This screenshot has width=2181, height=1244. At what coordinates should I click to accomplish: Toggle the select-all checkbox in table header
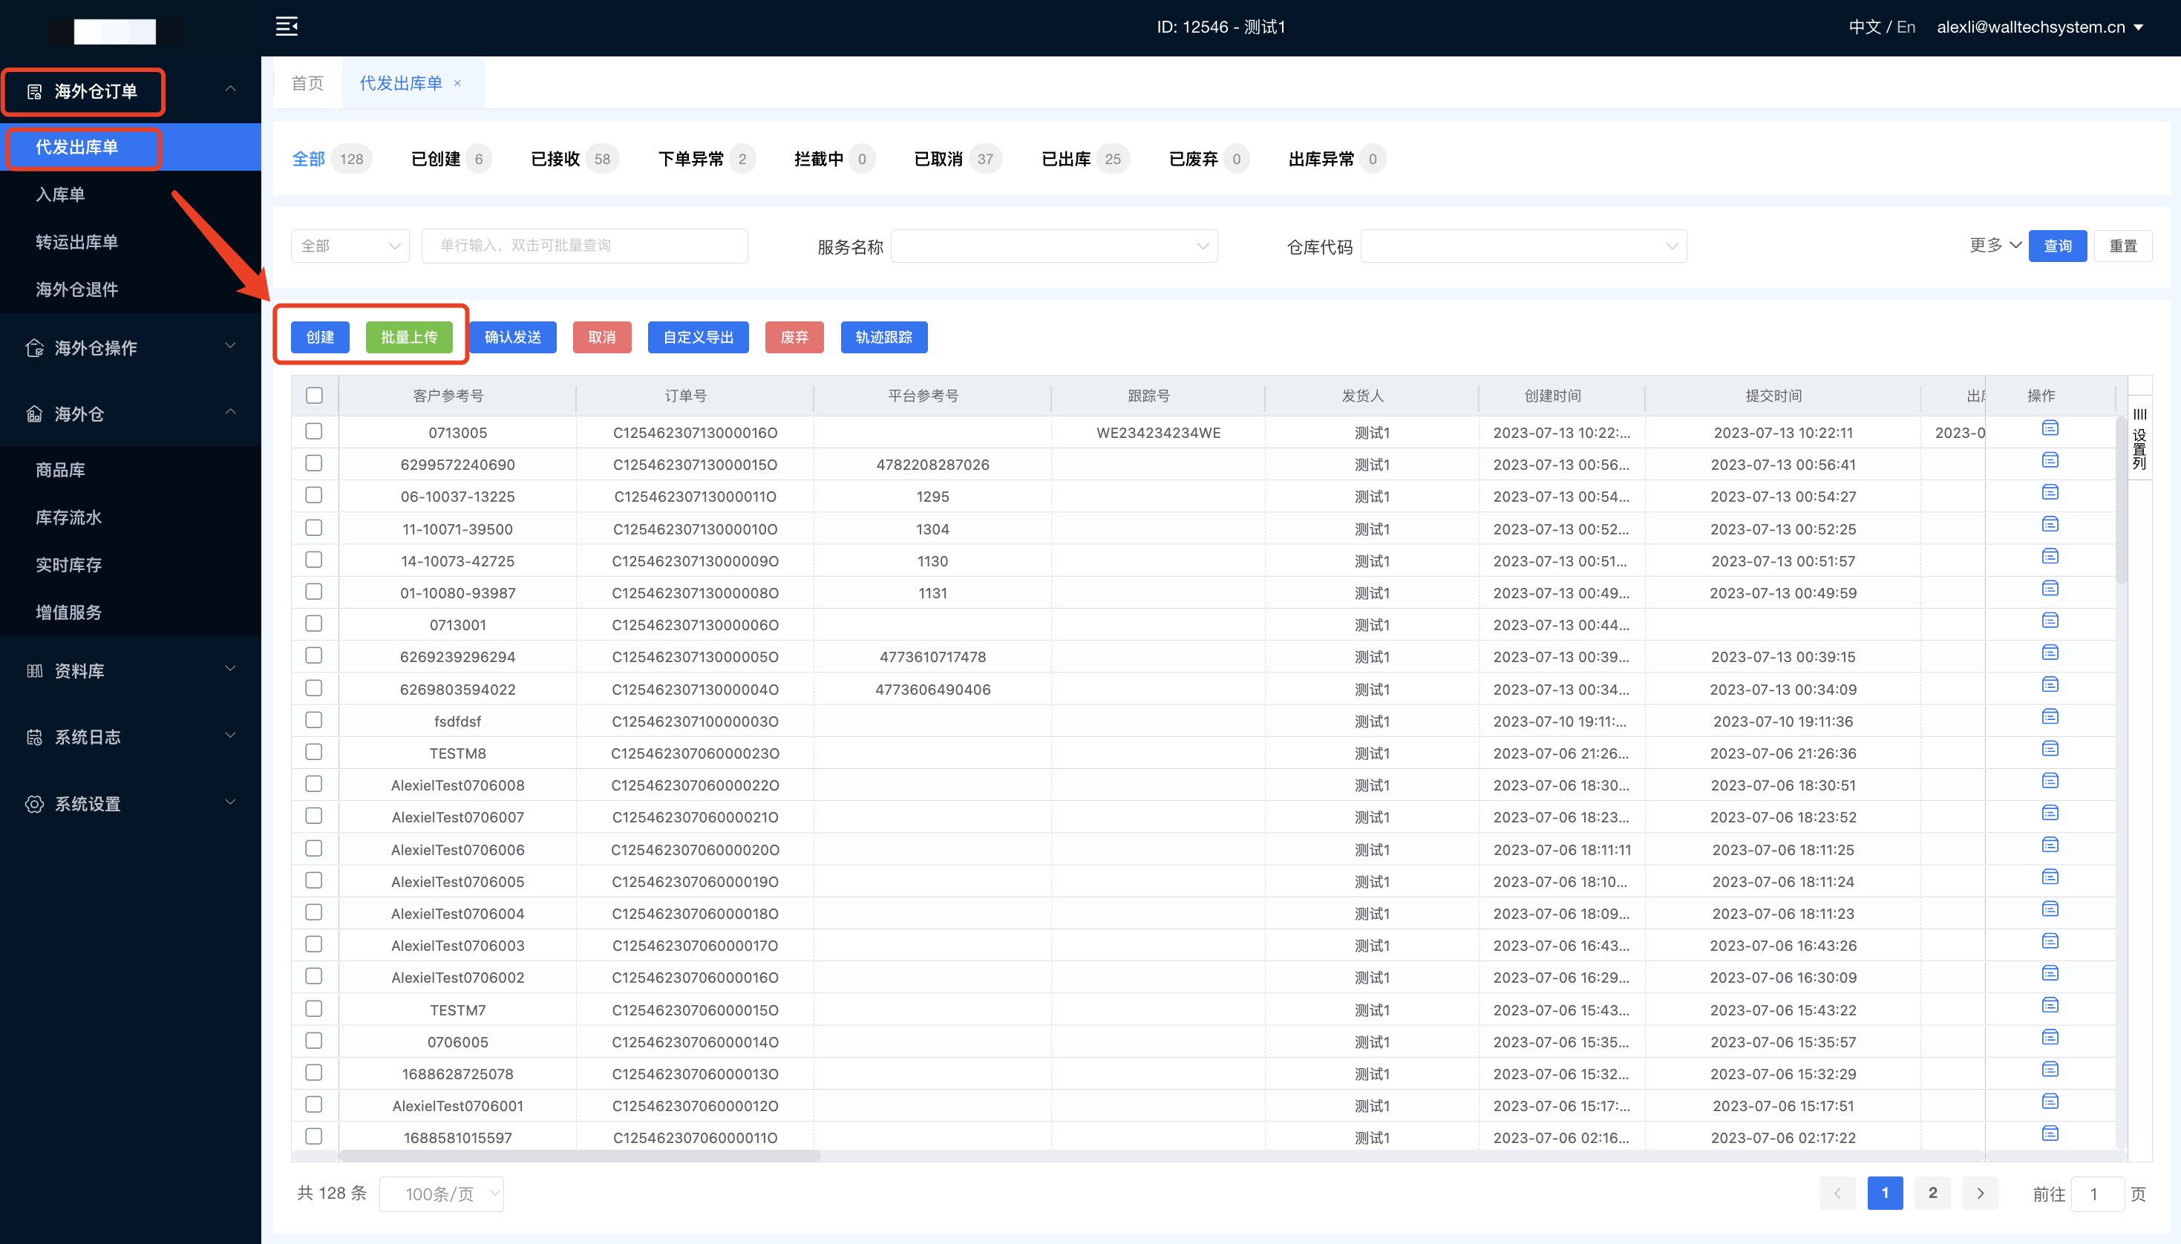314,396
